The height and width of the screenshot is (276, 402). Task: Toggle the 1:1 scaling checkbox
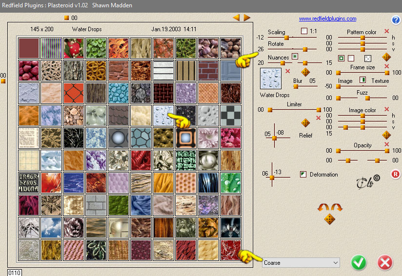304,31
